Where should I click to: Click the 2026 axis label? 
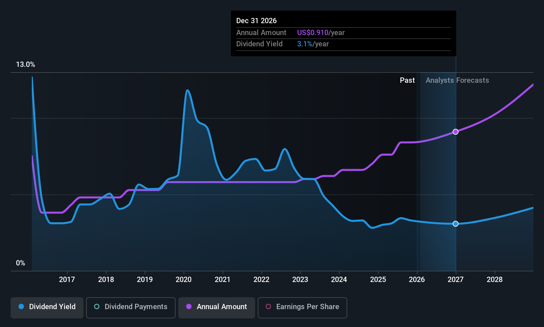(417, 279)
